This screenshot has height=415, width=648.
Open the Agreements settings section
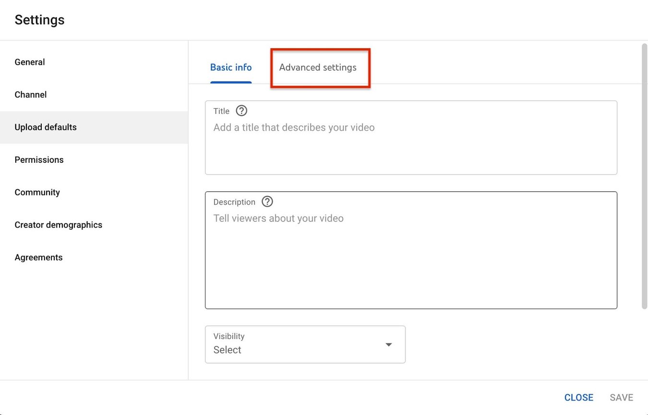tap(38, 257)
